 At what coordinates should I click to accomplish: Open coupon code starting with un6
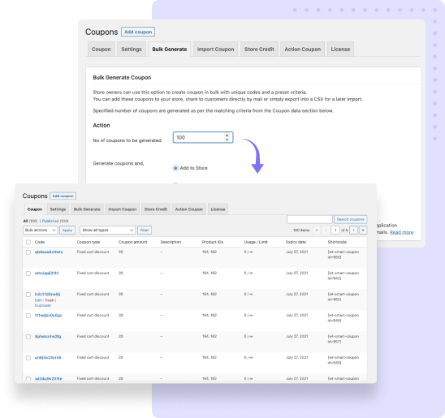pos(48,358)
